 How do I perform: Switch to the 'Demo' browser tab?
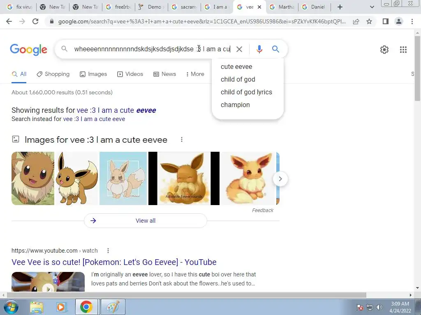[x=152, y=7]
